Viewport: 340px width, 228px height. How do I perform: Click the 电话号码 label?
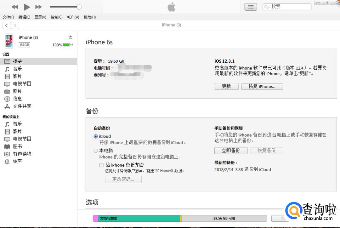103,68
